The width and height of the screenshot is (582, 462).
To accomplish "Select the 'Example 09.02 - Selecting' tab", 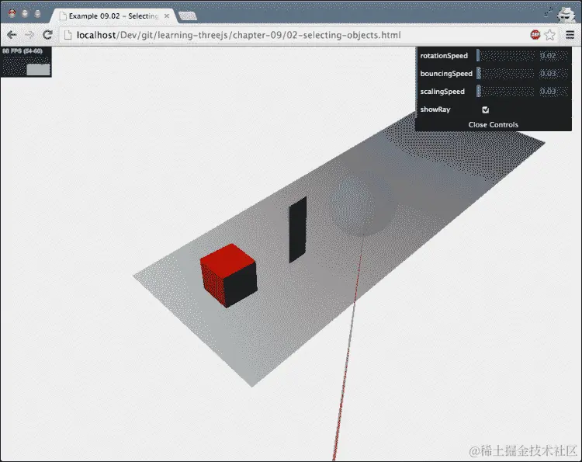I will pos(115,16).
